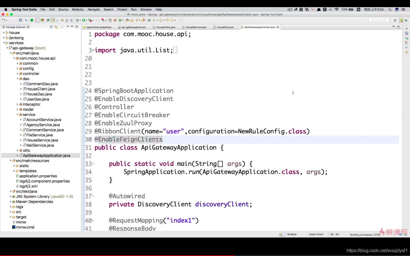Click the Open Console monitor icon in the toolbar

coord(20,20)
